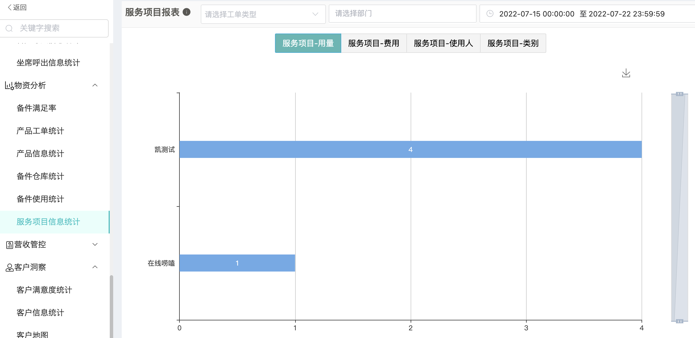
Task: Click the top handle of chart zoom slider
Action: pyautogui.click(x=679, y=94)
